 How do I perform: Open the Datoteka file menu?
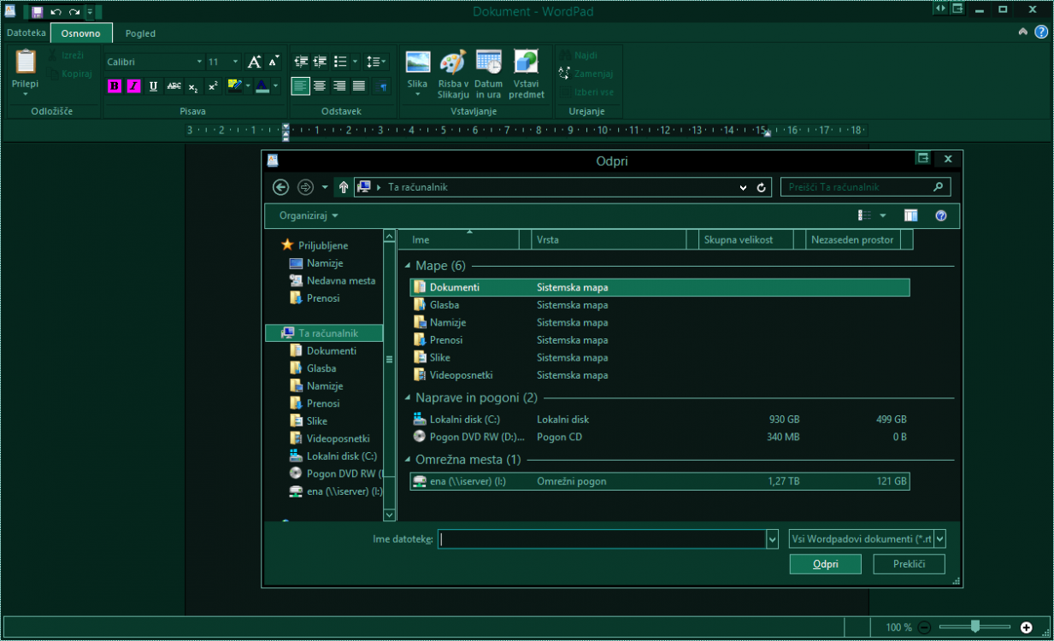tap(26, 33)
